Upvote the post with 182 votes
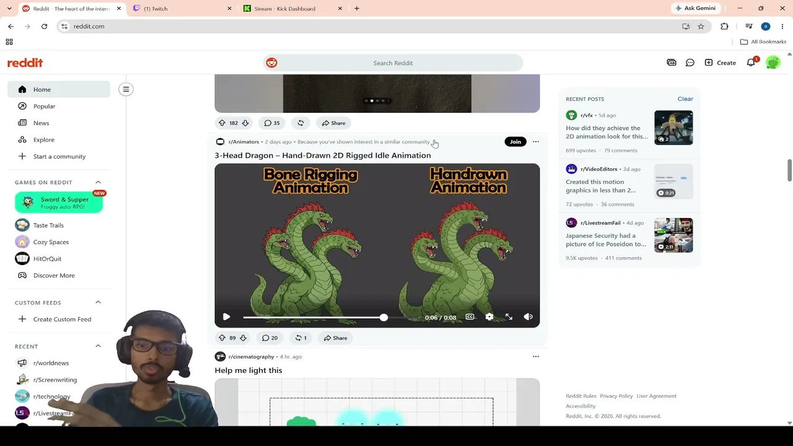Image resolution: width=793 pixels, height=446 pixels. tap(222, 123)
